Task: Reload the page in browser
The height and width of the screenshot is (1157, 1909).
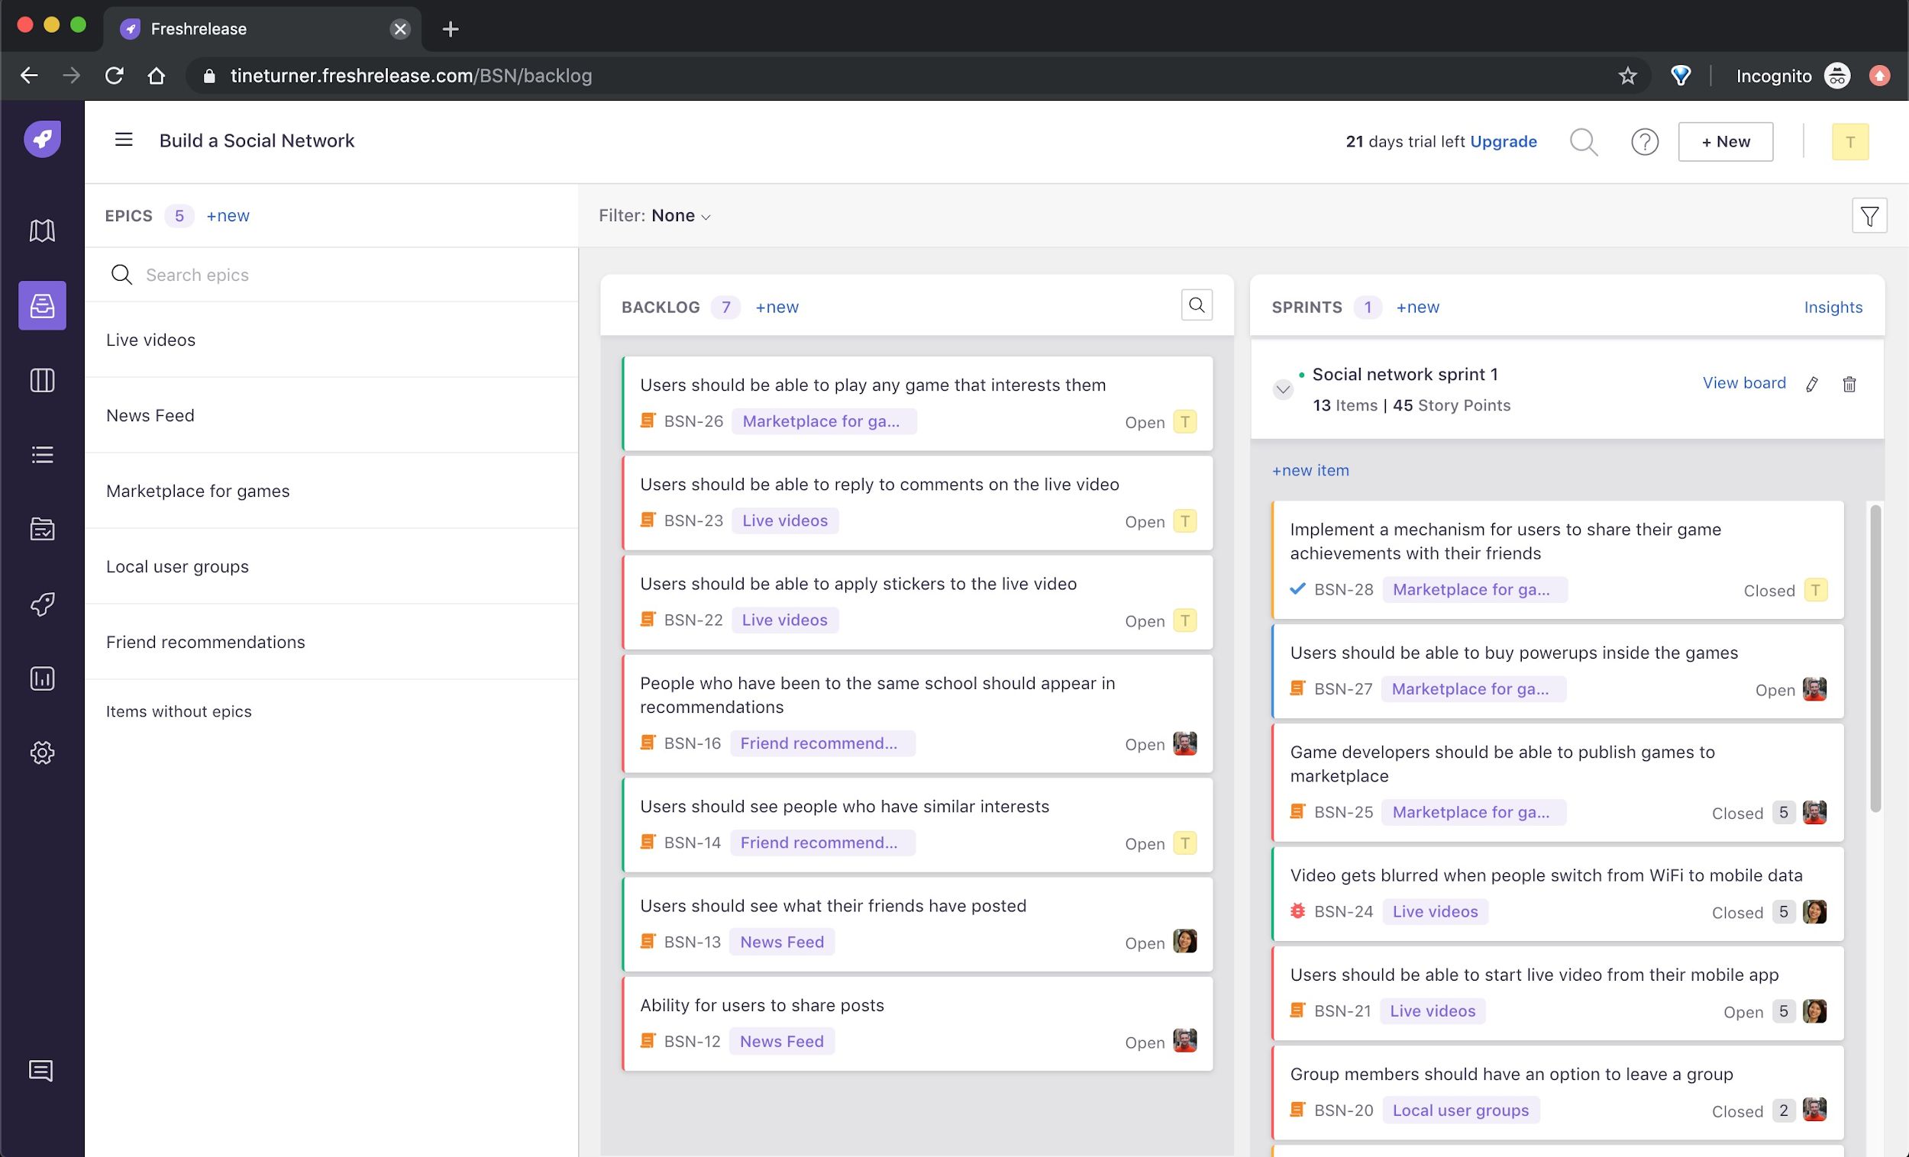Action: pyautogui.click(x=114, y=75)
